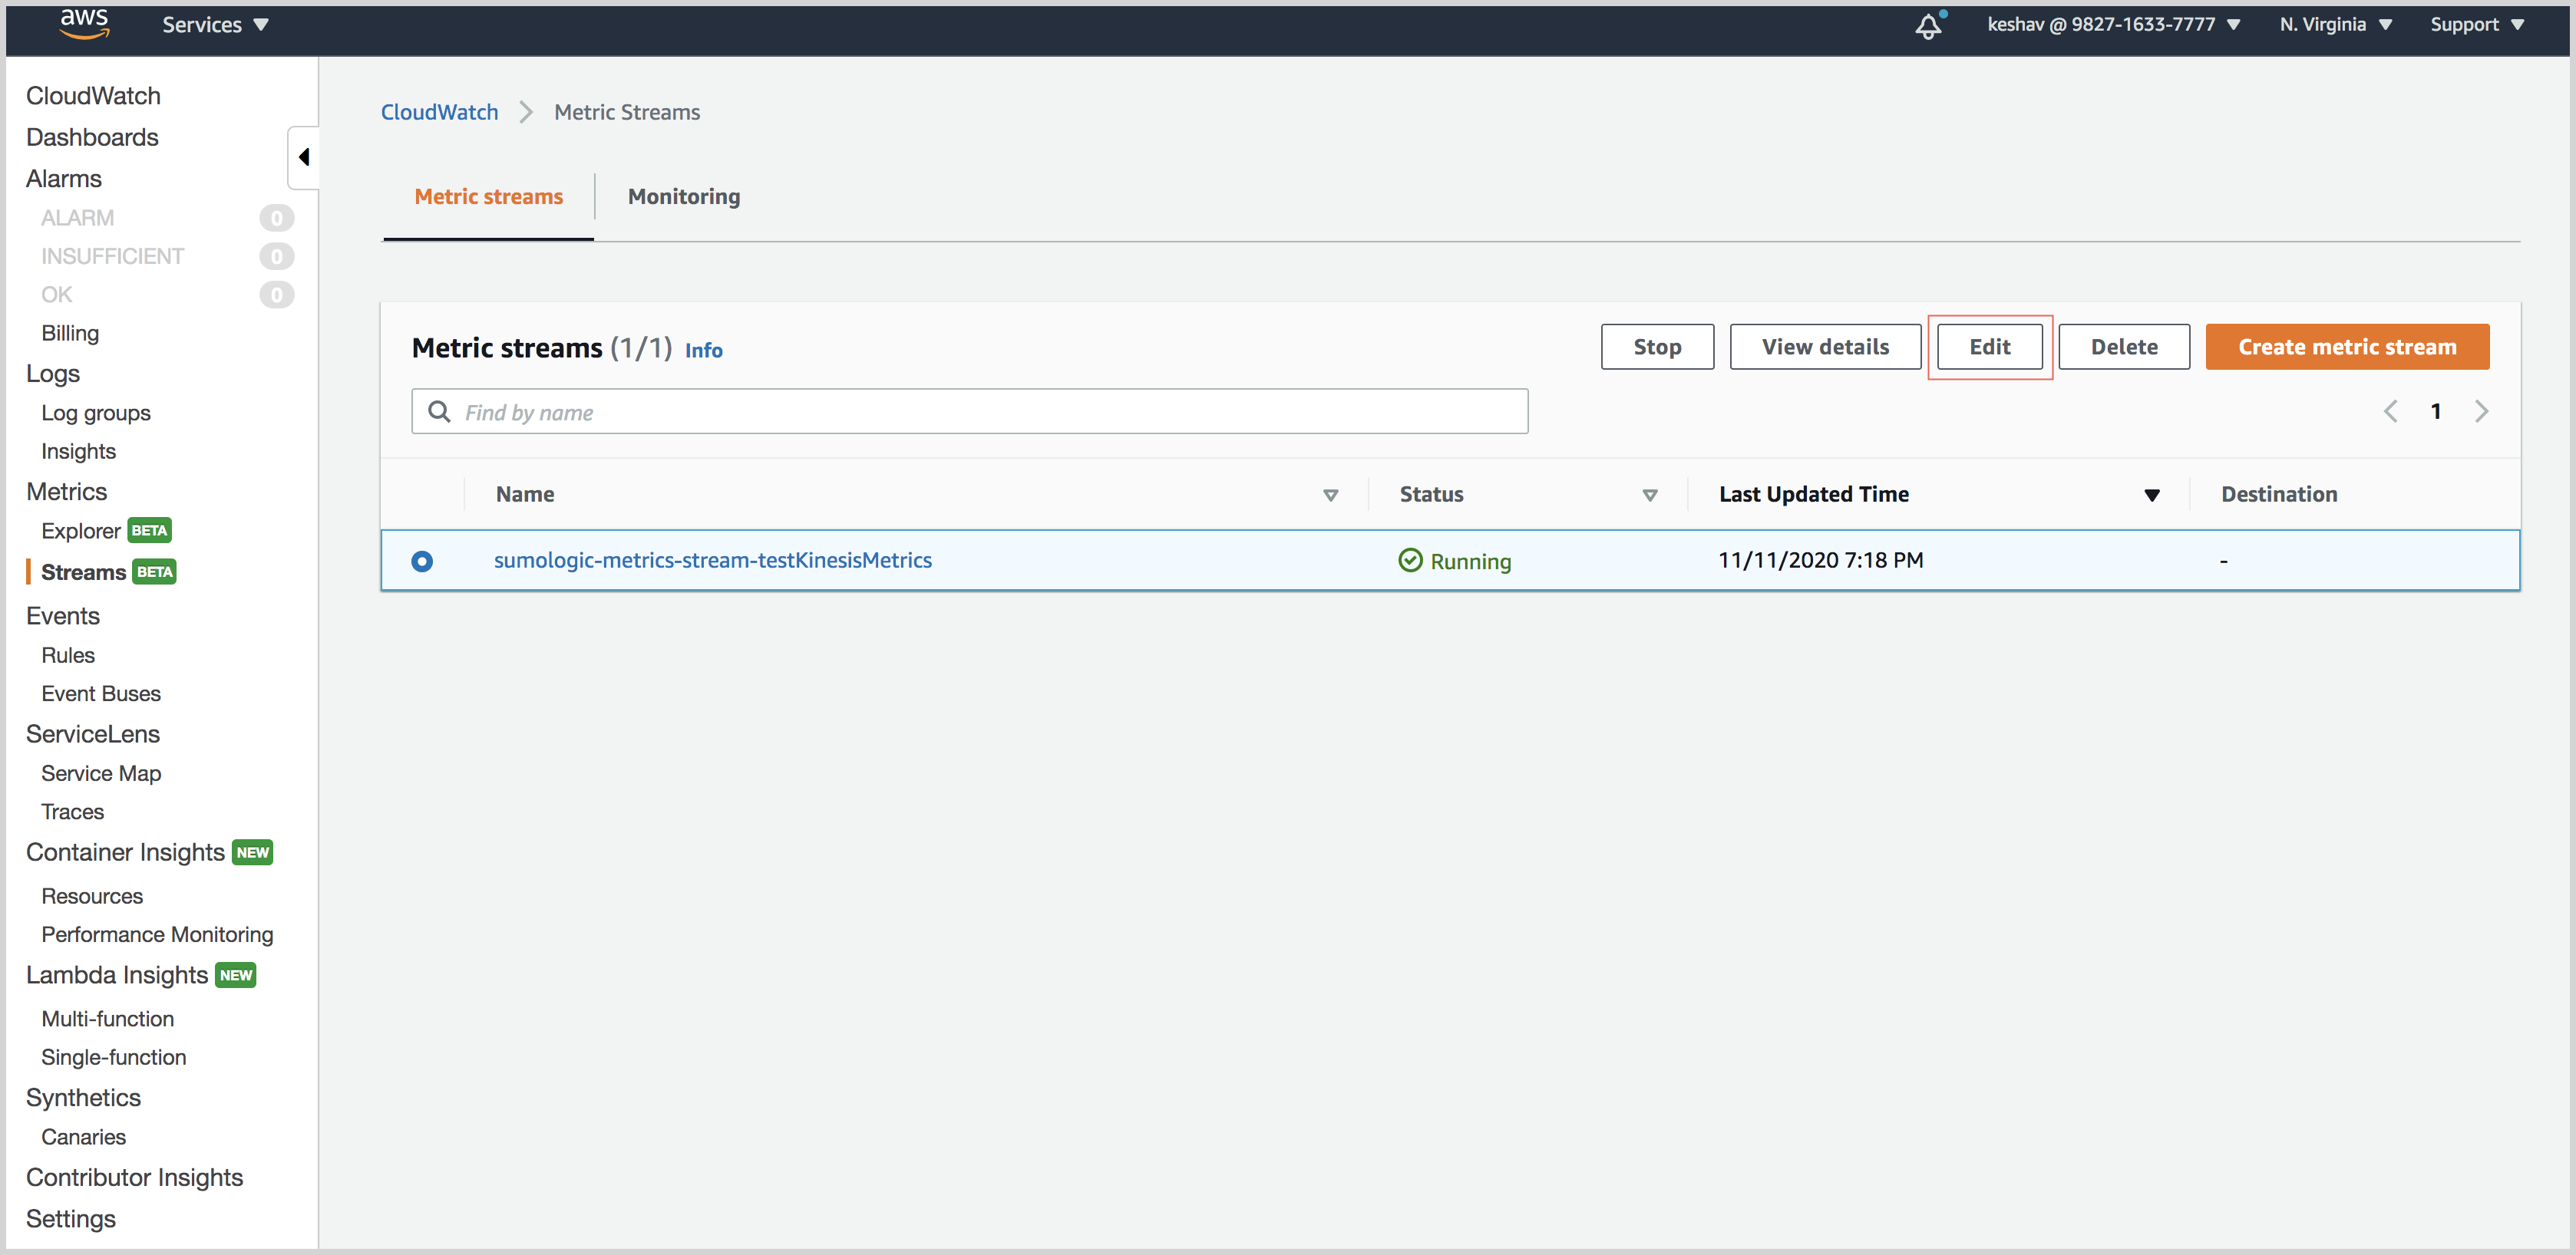Collapse the sidebar with arrow icon
2576x1255 pixels.
pos(304,156)
